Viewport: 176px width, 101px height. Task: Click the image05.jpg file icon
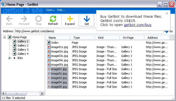pos(49,87)
